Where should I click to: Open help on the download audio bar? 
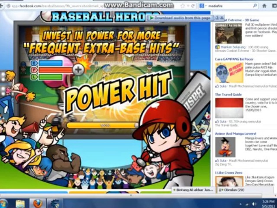[217, 18]
